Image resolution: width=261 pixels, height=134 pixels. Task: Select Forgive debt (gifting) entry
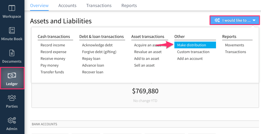click(x=99, y=52)
